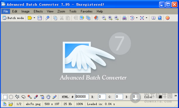Select the rectangular selection tool
This screenshot has width=179, height=108.
(x=5, y=97)
